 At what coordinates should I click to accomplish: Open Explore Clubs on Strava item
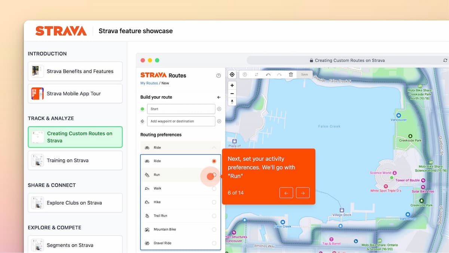(75, 203)
